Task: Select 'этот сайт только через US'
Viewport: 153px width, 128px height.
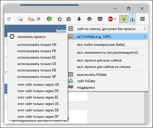Action: (x=38, y=104)
